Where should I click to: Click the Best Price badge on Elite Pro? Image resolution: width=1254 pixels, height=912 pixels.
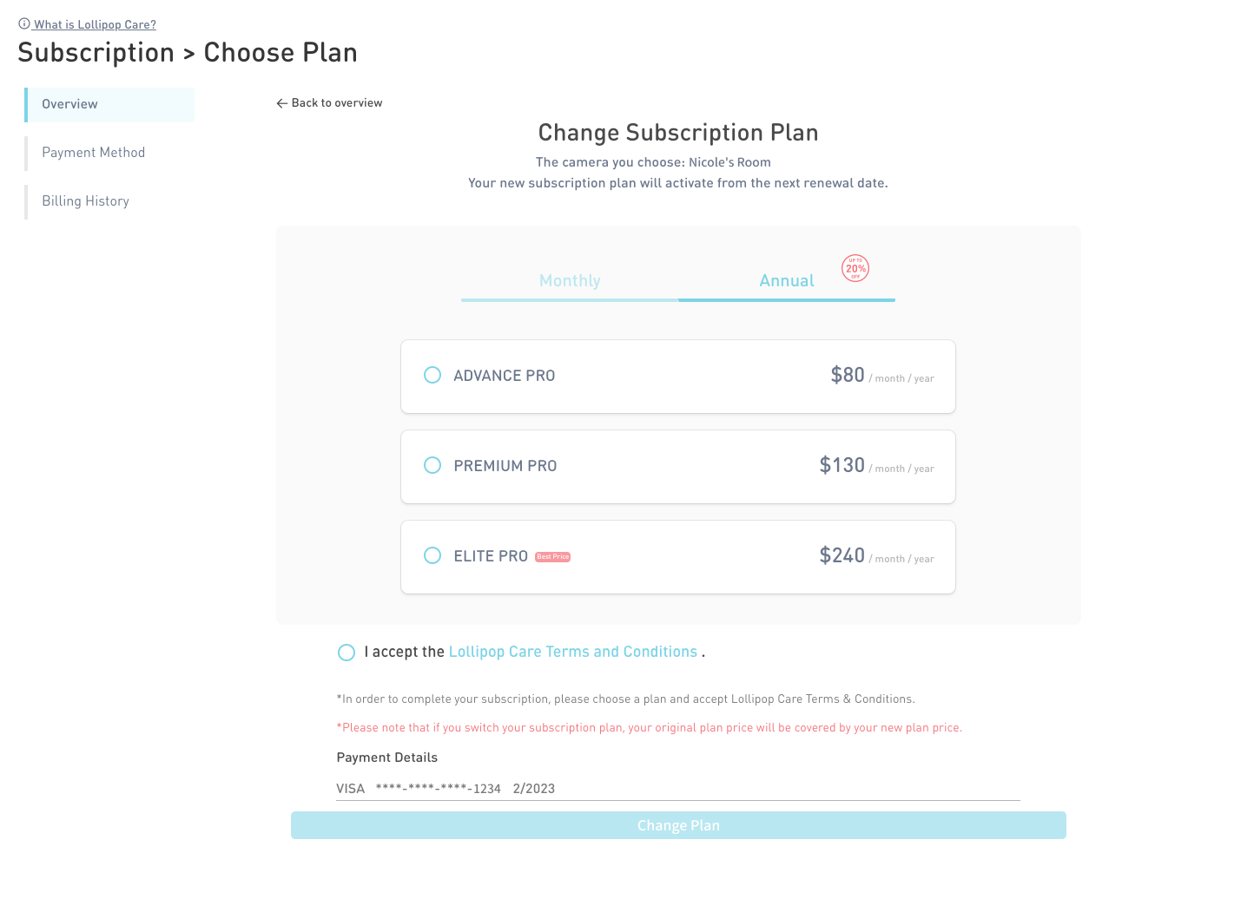pos(553,557)
